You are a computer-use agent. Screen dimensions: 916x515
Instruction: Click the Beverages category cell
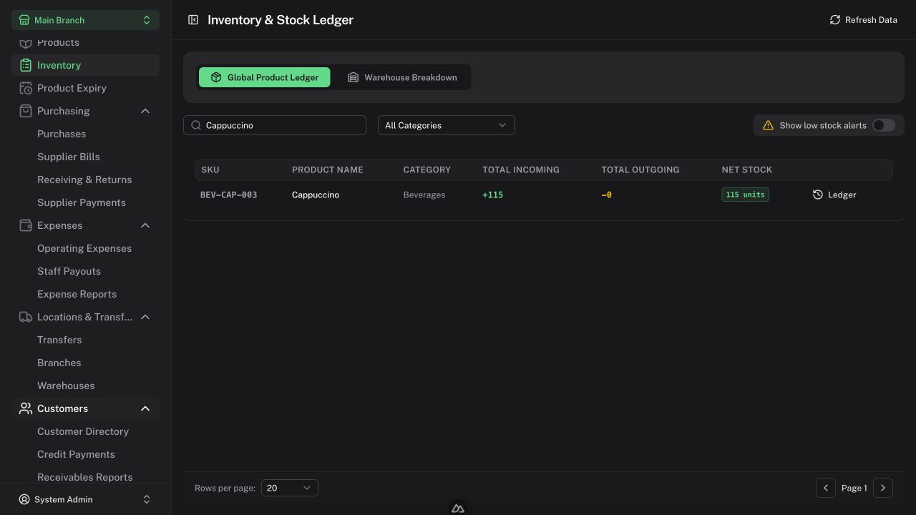(x=424, y=195)
